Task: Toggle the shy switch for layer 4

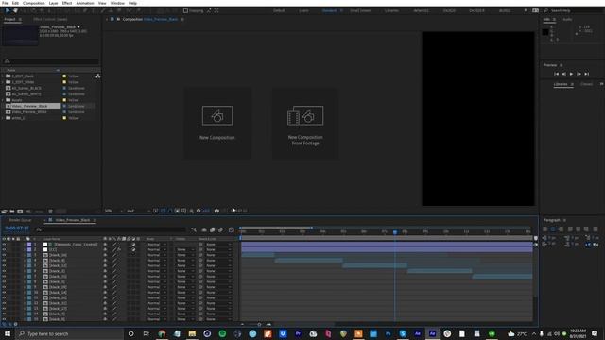Action: (x=105, y=261)
